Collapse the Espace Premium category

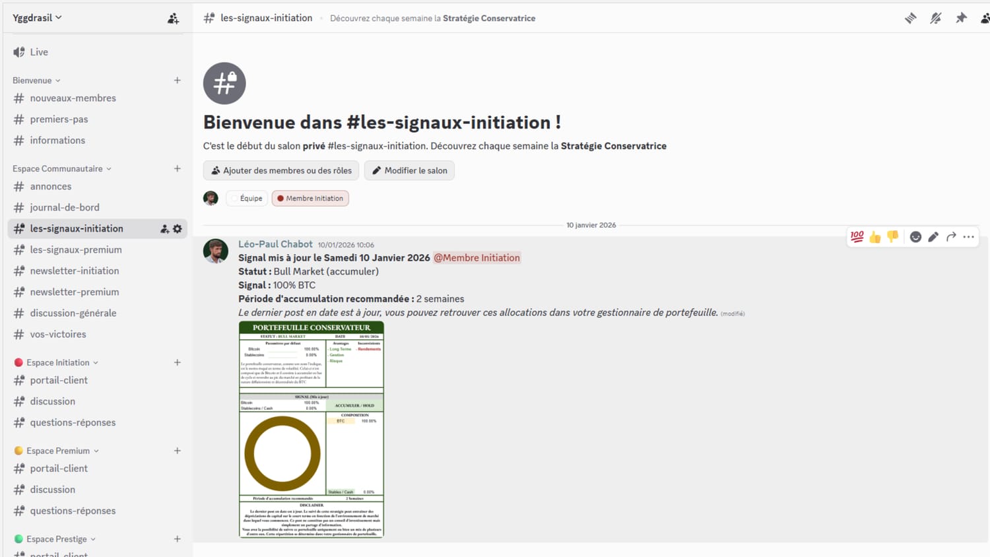(57, 451)
